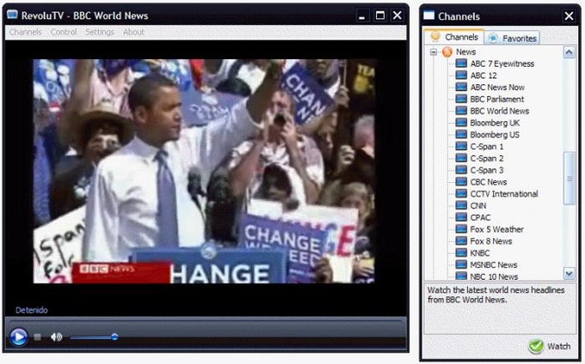Click the KNBC channel icon

tap(461, 252)
